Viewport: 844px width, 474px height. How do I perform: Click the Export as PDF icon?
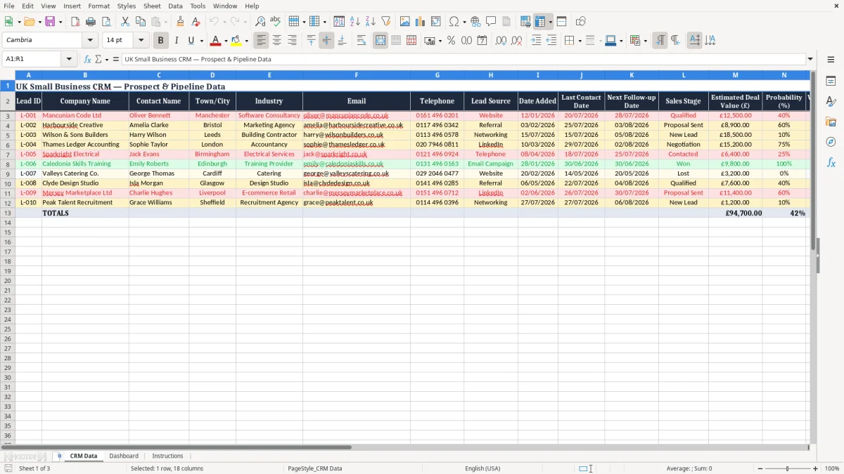click(x=75, y=22)
